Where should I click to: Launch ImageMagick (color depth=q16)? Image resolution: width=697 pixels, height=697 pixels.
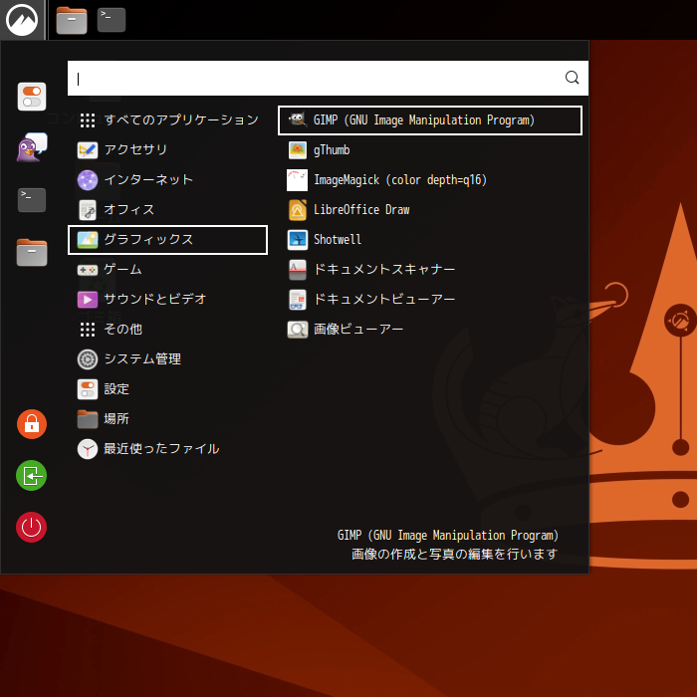pyautogui.click(x=430, y=180)
